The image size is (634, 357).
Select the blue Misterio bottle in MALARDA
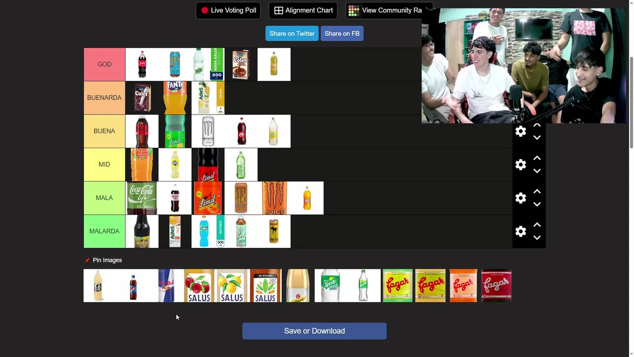tap(208, 231)
